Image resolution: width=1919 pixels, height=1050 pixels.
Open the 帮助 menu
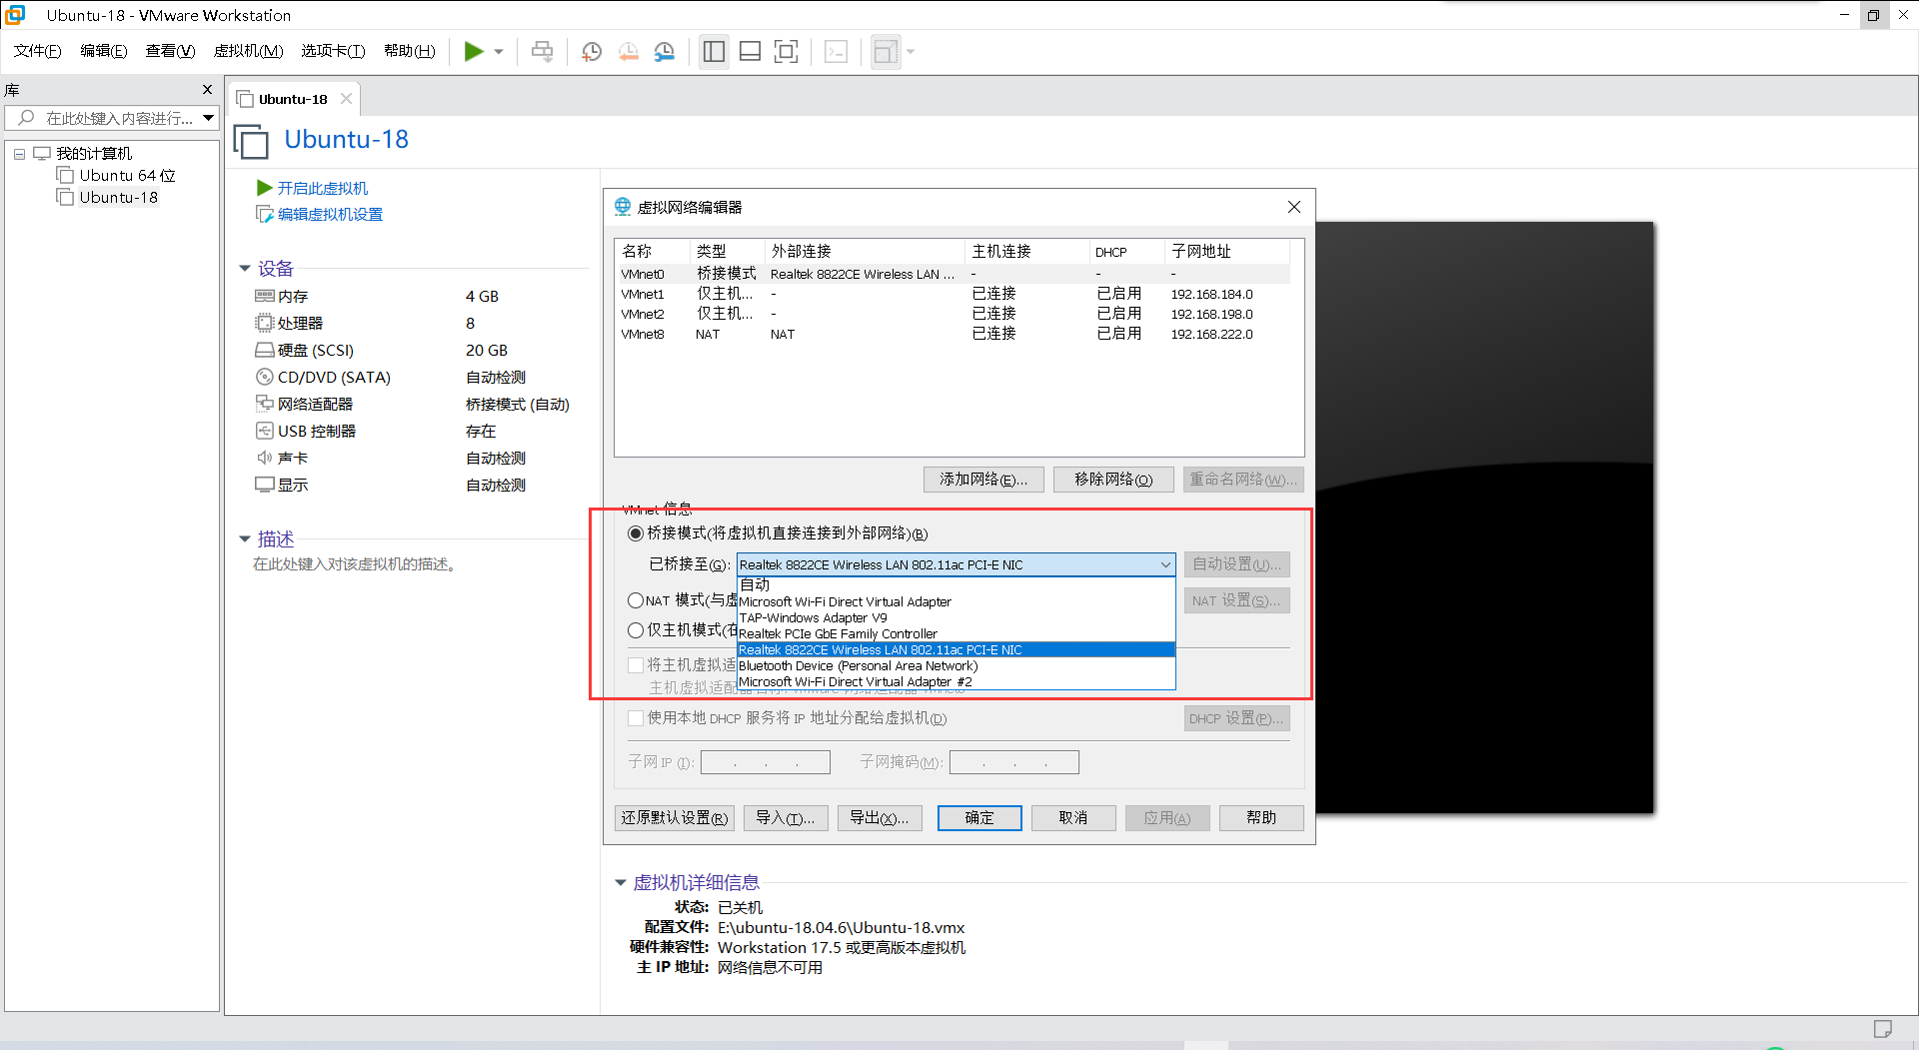pos(409,51)
